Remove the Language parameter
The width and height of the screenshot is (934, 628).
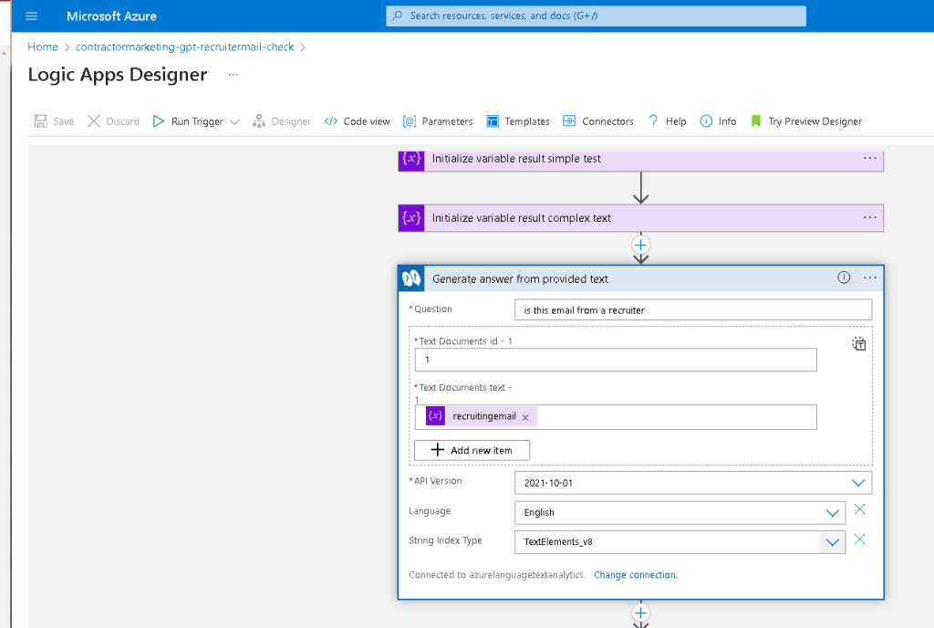tap(859, 509)
